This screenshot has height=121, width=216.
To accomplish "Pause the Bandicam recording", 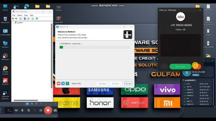I will 41,110.
